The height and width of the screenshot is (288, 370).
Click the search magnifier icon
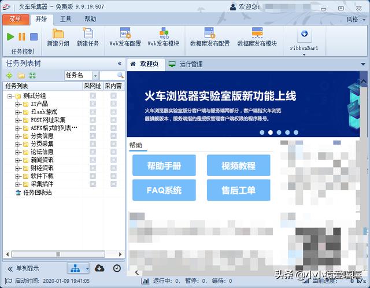tap(120, 76)
